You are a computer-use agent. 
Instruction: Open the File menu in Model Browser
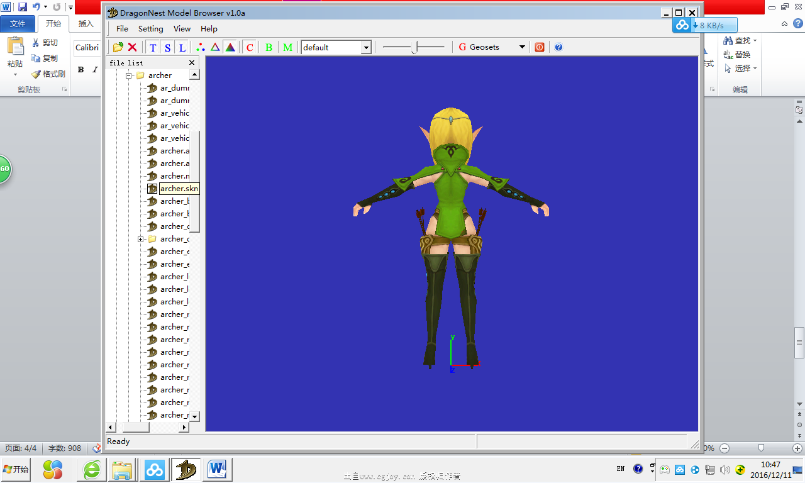[122, 28]
